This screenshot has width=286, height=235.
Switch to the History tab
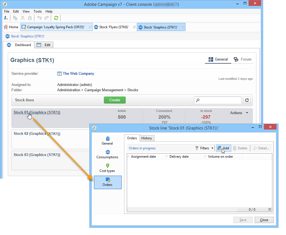pos(147,138)
